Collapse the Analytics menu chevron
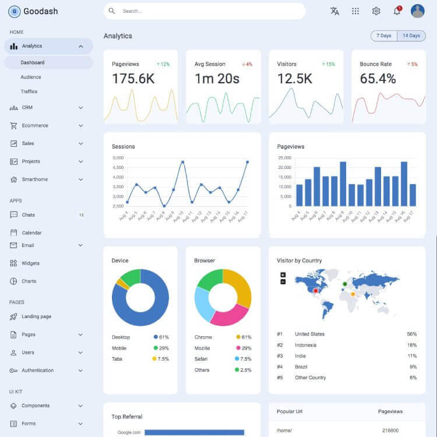 81,46
